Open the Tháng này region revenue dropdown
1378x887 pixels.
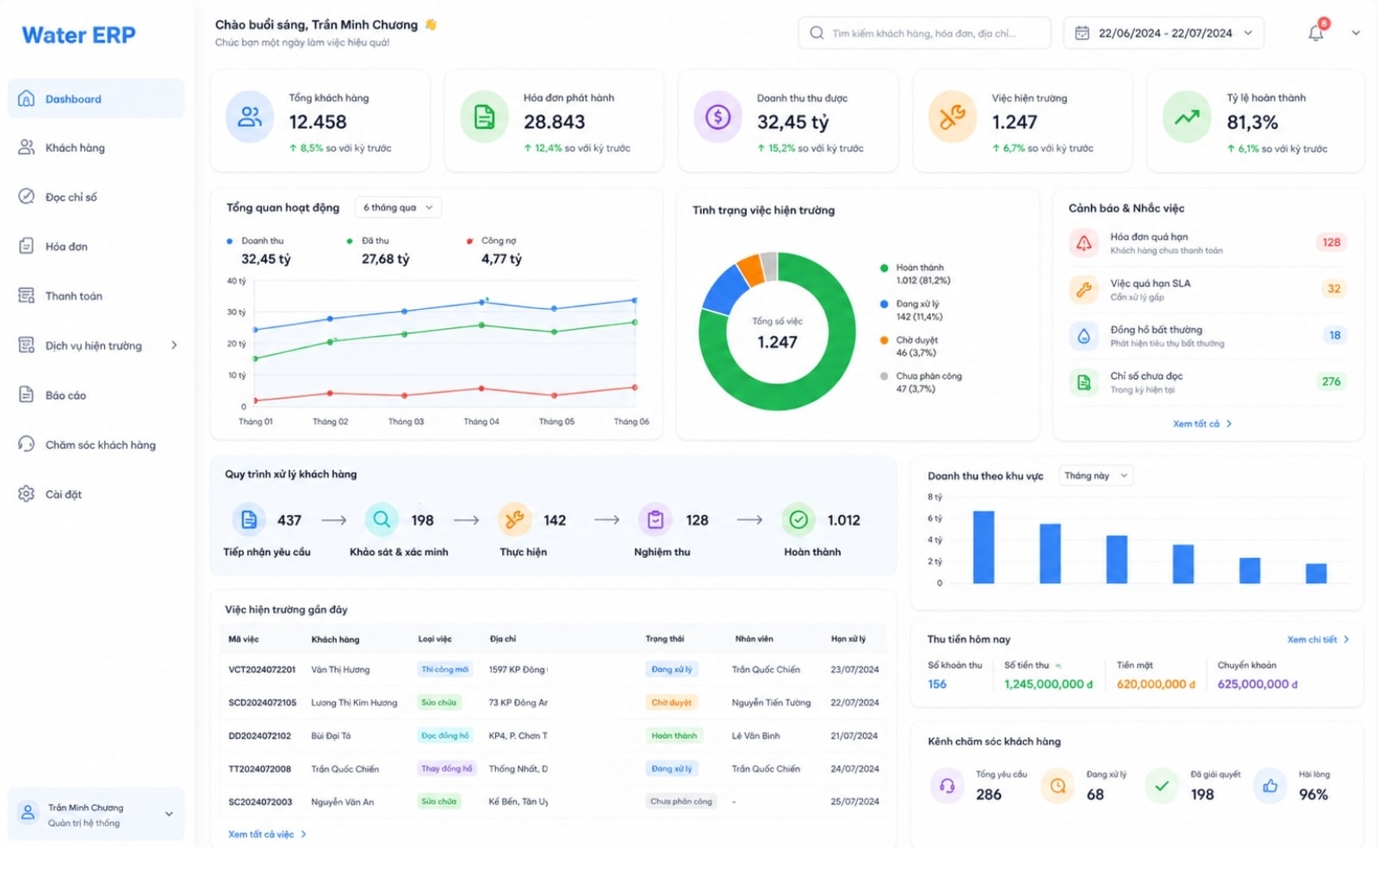pos(1096,475)
